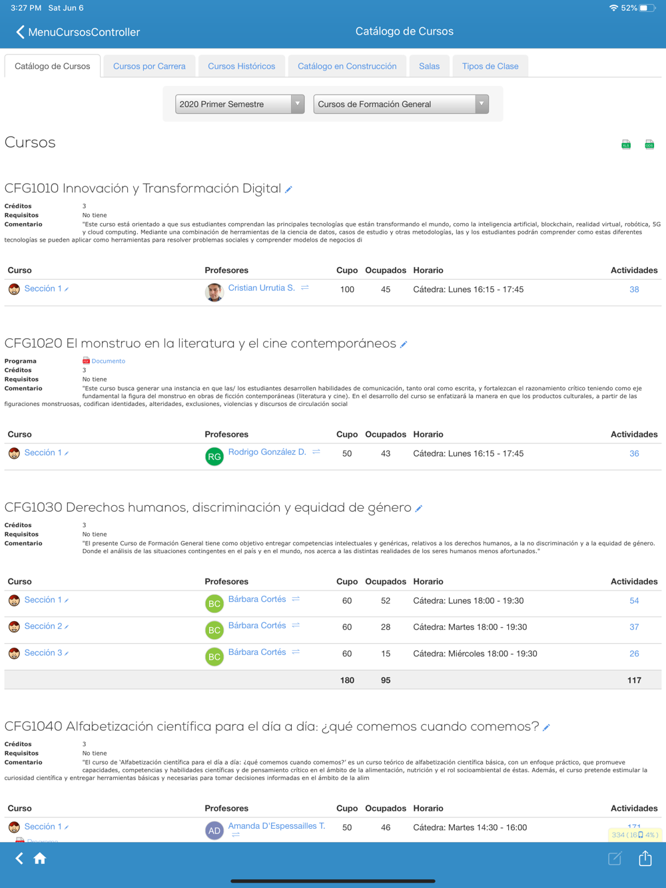
Task: Click student face icon for CFG1010 Sección 1
Action: click(14, 289)
